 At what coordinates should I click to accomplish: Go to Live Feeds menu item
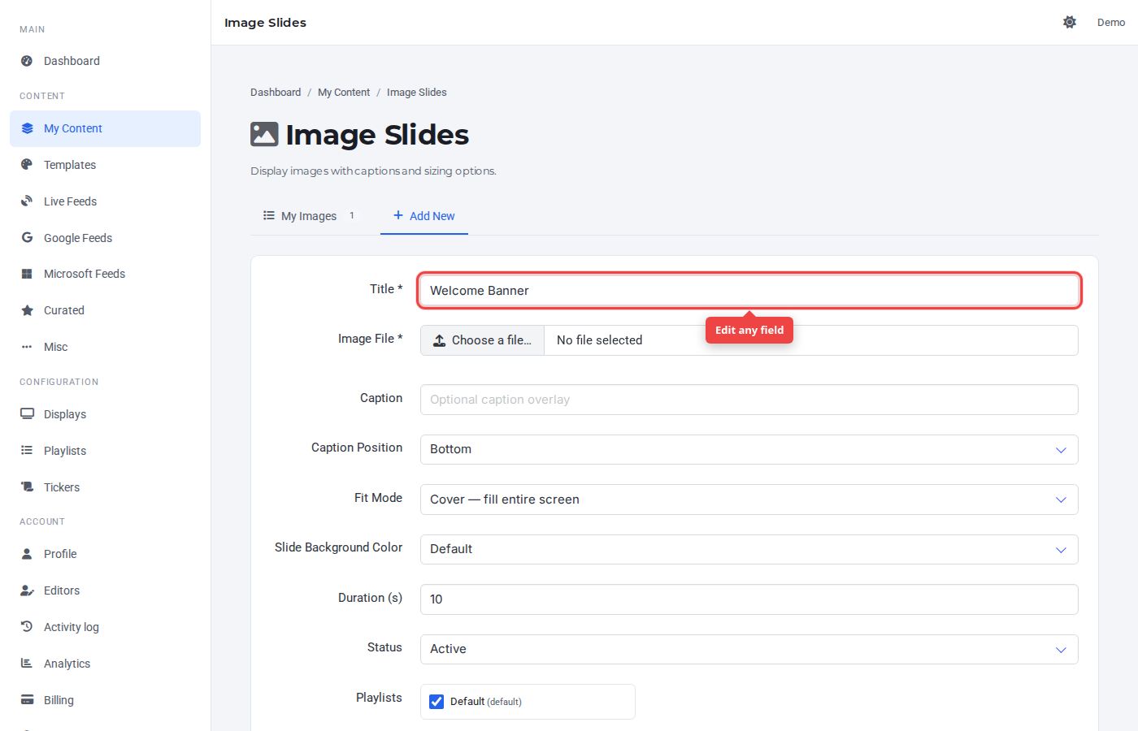(106, 201)
